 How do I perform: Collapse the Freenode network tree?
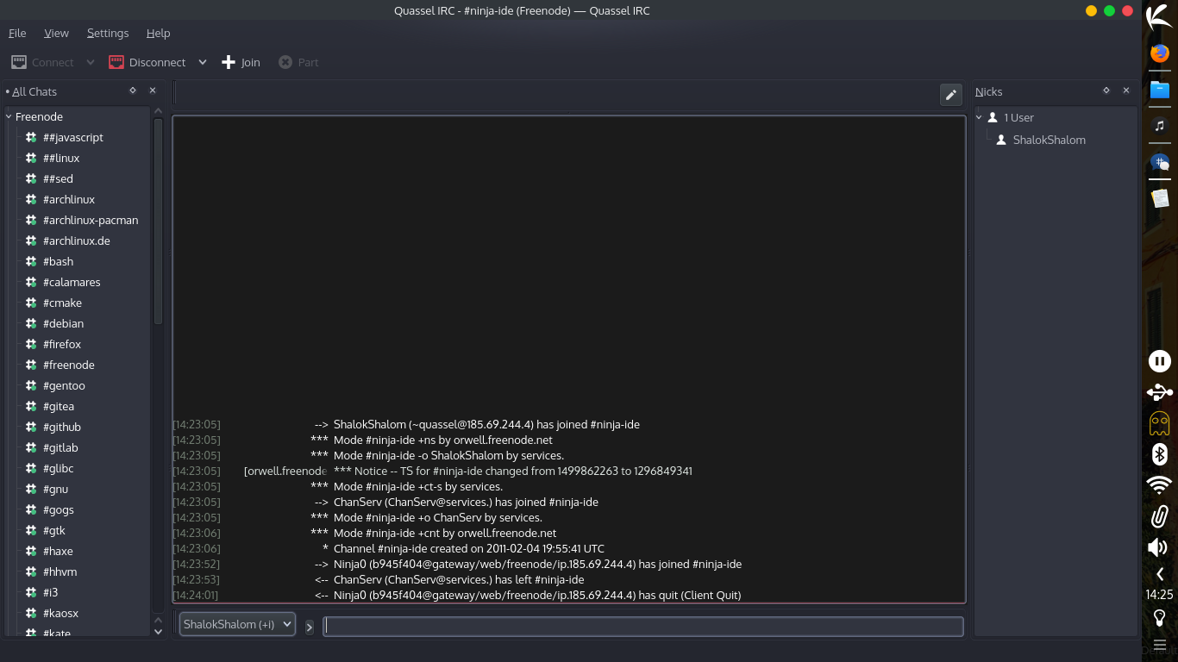pos(9,116)
